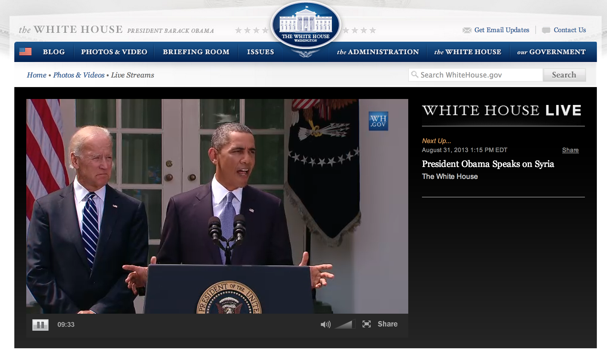The image size is (607, 359).
Task: Click the 09:33 elapsed time display
Action: [x=66, y=325]
